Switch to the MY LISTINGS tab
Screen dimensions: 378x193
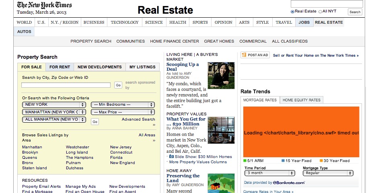(142, 67)
